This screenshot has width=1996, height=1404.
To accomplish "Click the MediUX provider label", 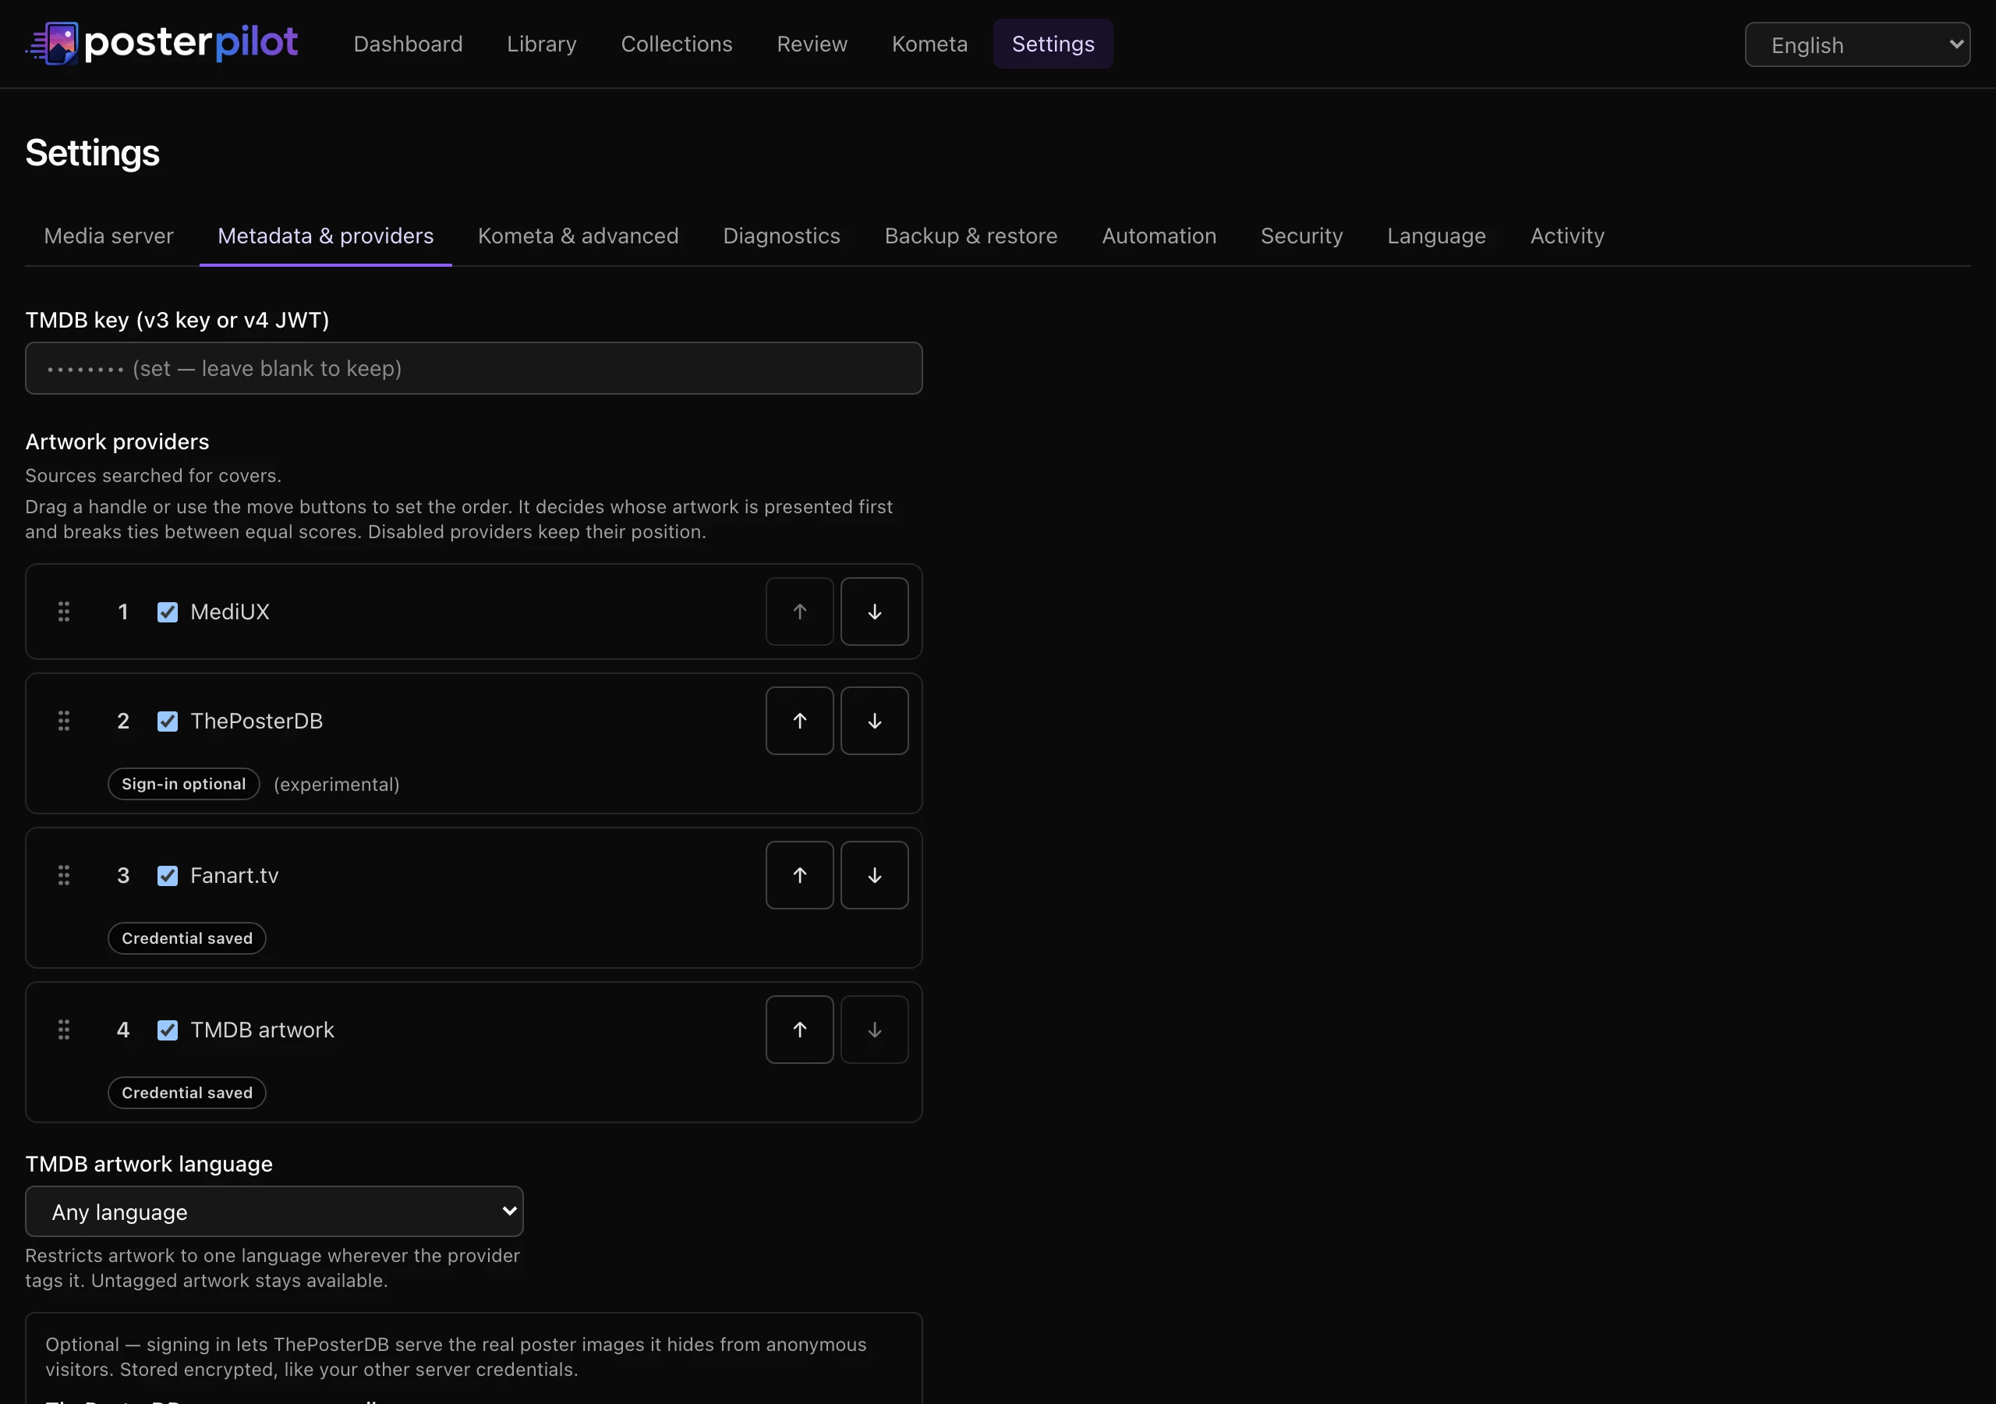I will pyautogui.click(x=229, y=612).
